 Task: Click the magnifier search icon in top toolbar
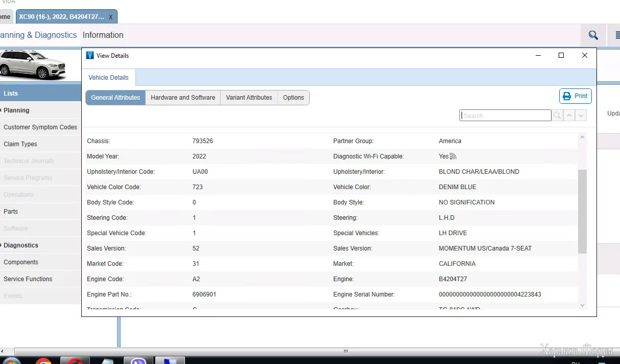tap(593, 35)
